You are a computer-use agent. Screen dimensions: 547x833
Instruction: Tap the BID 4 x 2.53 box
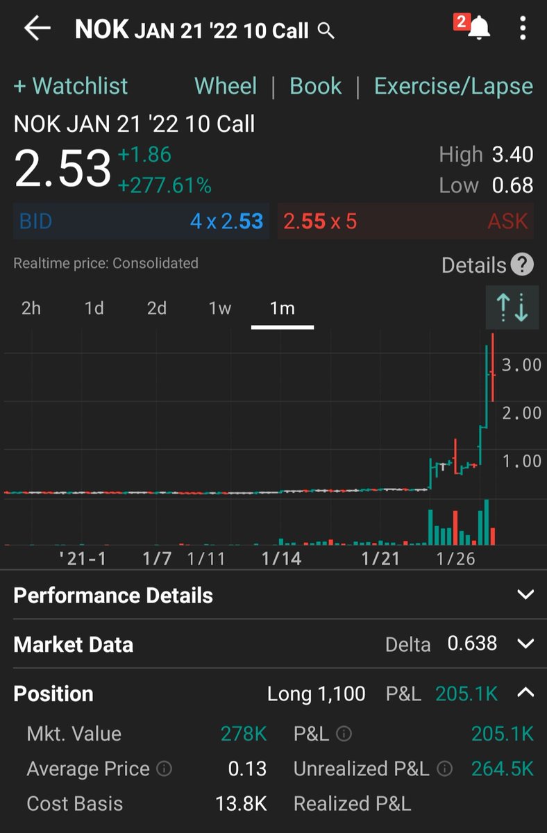tap(141, 221)
